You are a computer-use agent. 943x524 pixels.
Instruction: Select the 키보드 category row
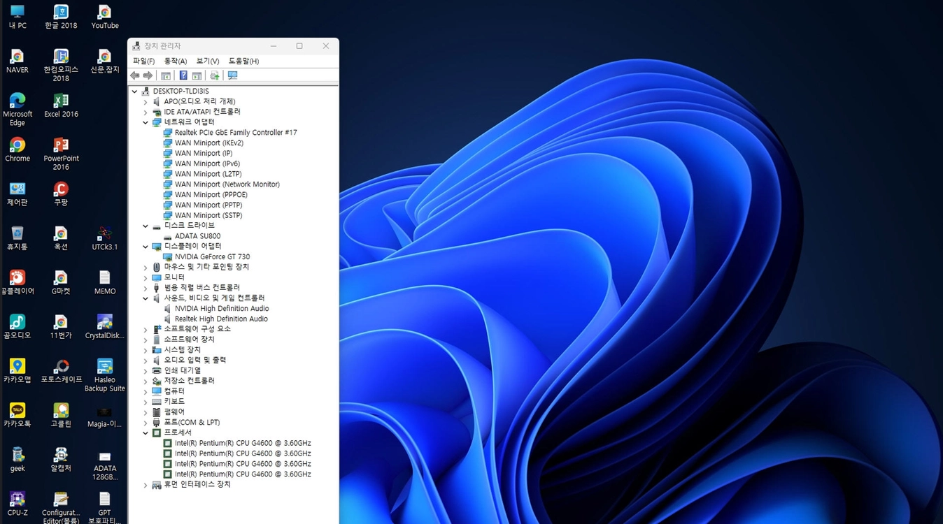[x=174, y=402]
